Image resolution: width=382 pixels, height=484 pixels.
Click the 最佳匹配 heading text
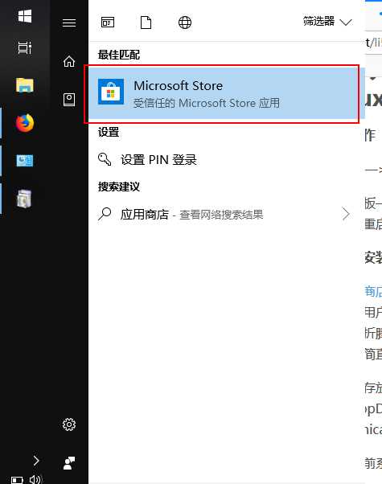pos(119,55)
